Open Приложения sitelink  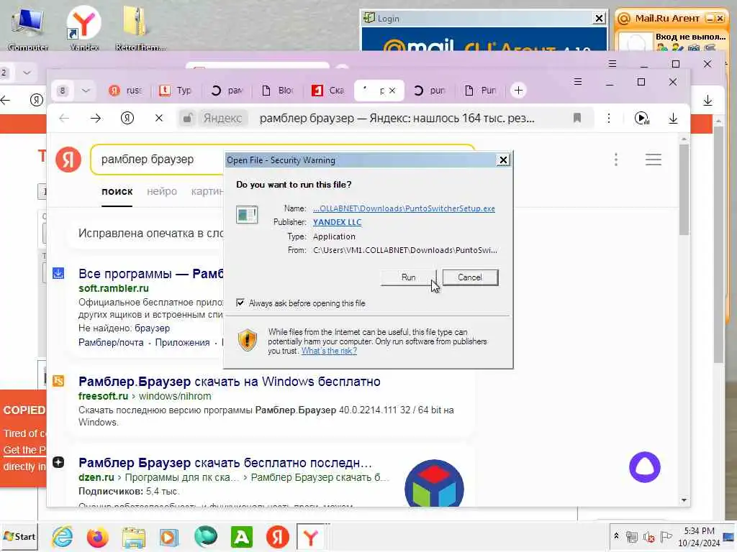click(182, 343)
